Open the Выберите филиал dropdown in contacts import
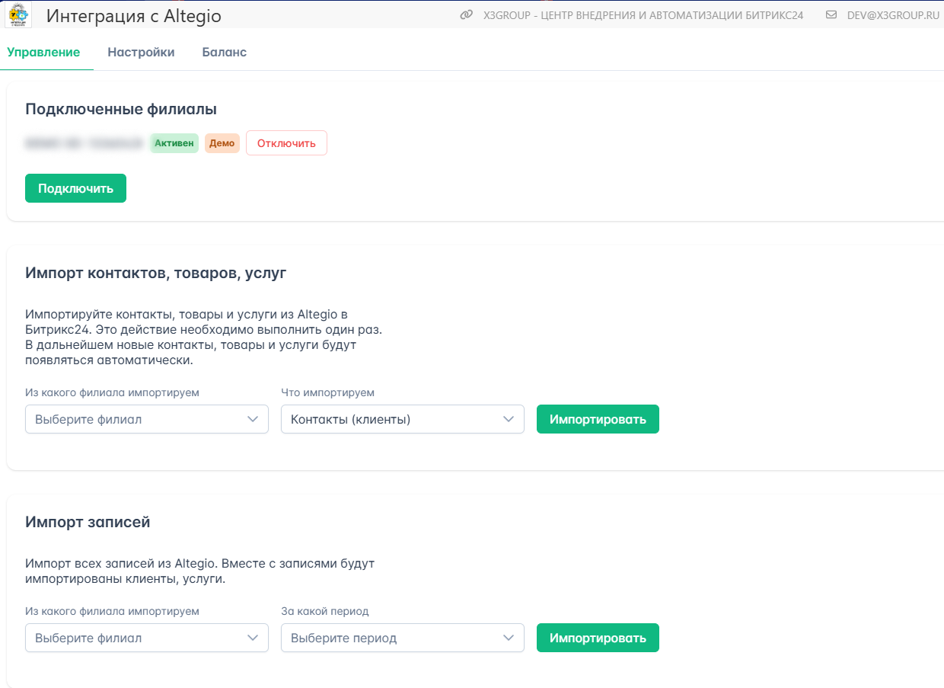 click(147, 419)
